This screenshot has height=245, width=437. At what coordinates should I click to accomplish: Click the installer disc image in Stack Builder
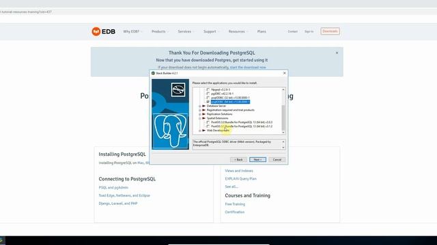(178, 90)
